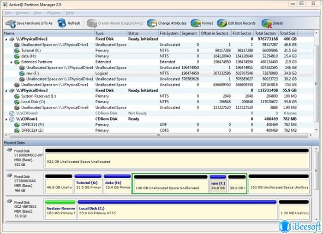Sort by the Status column header
323x234 pixels.
tap(143, 33)
